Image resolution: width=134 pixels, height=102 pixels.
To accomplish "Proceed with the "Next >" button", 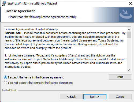I will [x=95, y=97].
